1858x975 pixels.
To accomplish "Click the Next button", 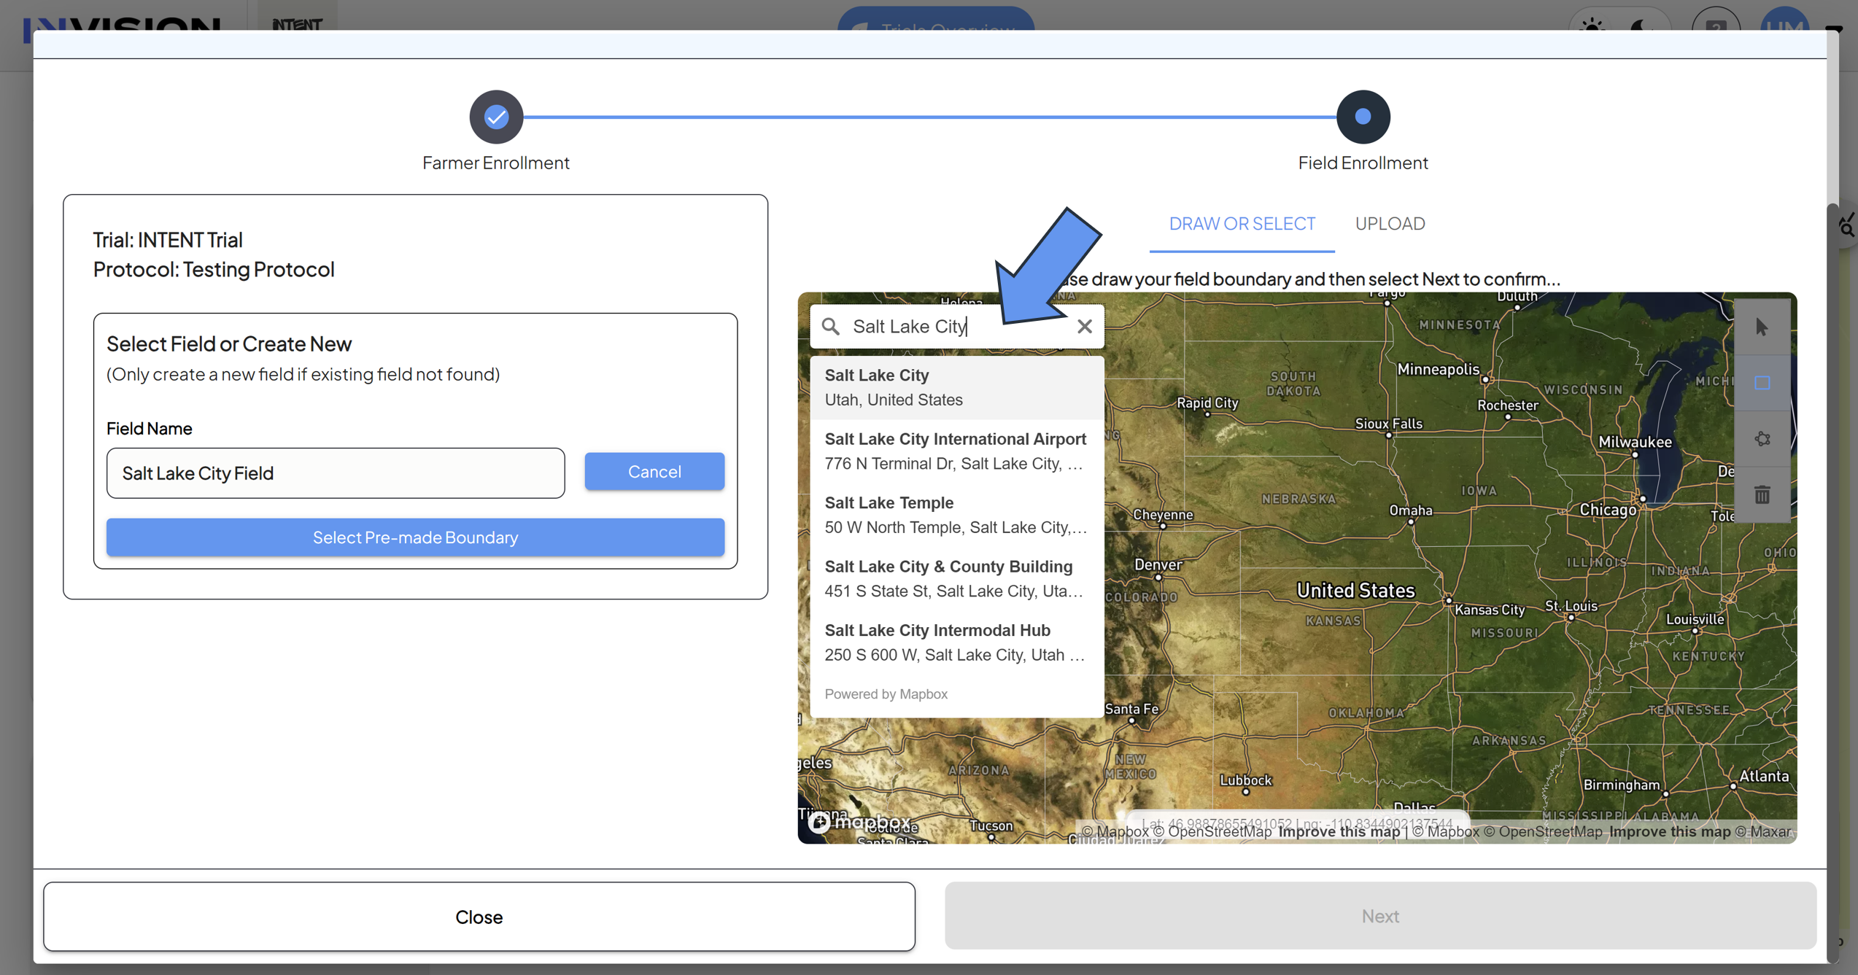I will point(1380,916).
